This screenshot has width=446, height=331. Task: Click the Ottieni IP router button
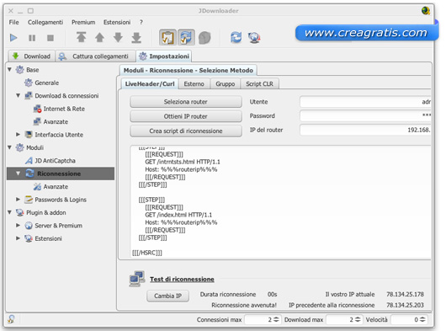[x=186, y=116]
